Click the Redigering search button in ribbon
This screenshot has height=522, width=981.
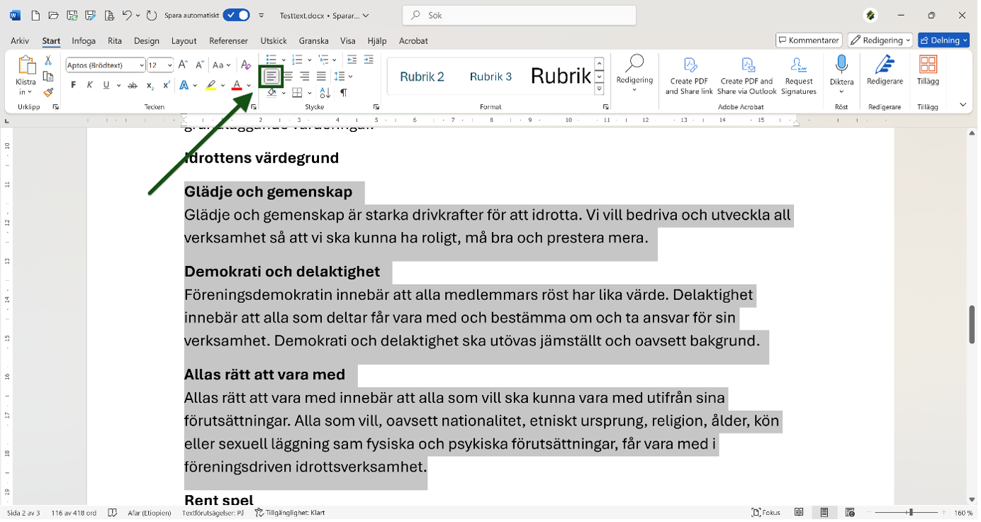point(634,74)
